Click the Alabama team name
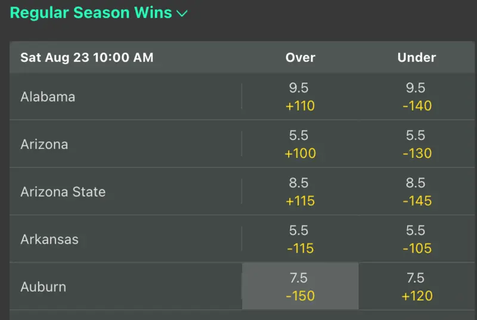This screenshot has width=477, height=320. tap(48, 97)
